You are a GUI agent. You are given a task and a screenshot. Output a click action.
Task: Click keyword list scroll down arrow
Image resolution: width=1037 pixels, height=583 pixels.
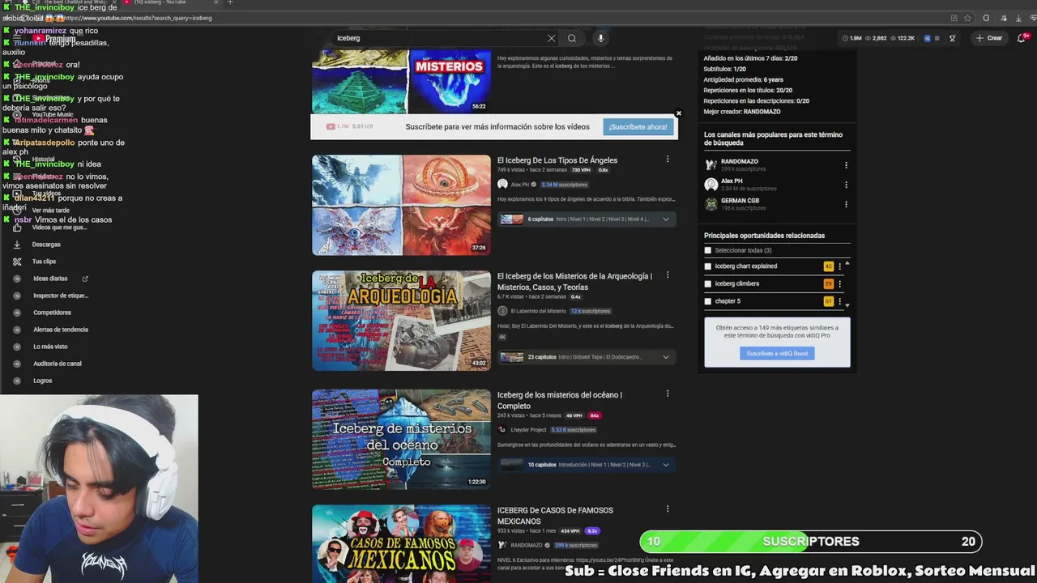tap(847, 305)
